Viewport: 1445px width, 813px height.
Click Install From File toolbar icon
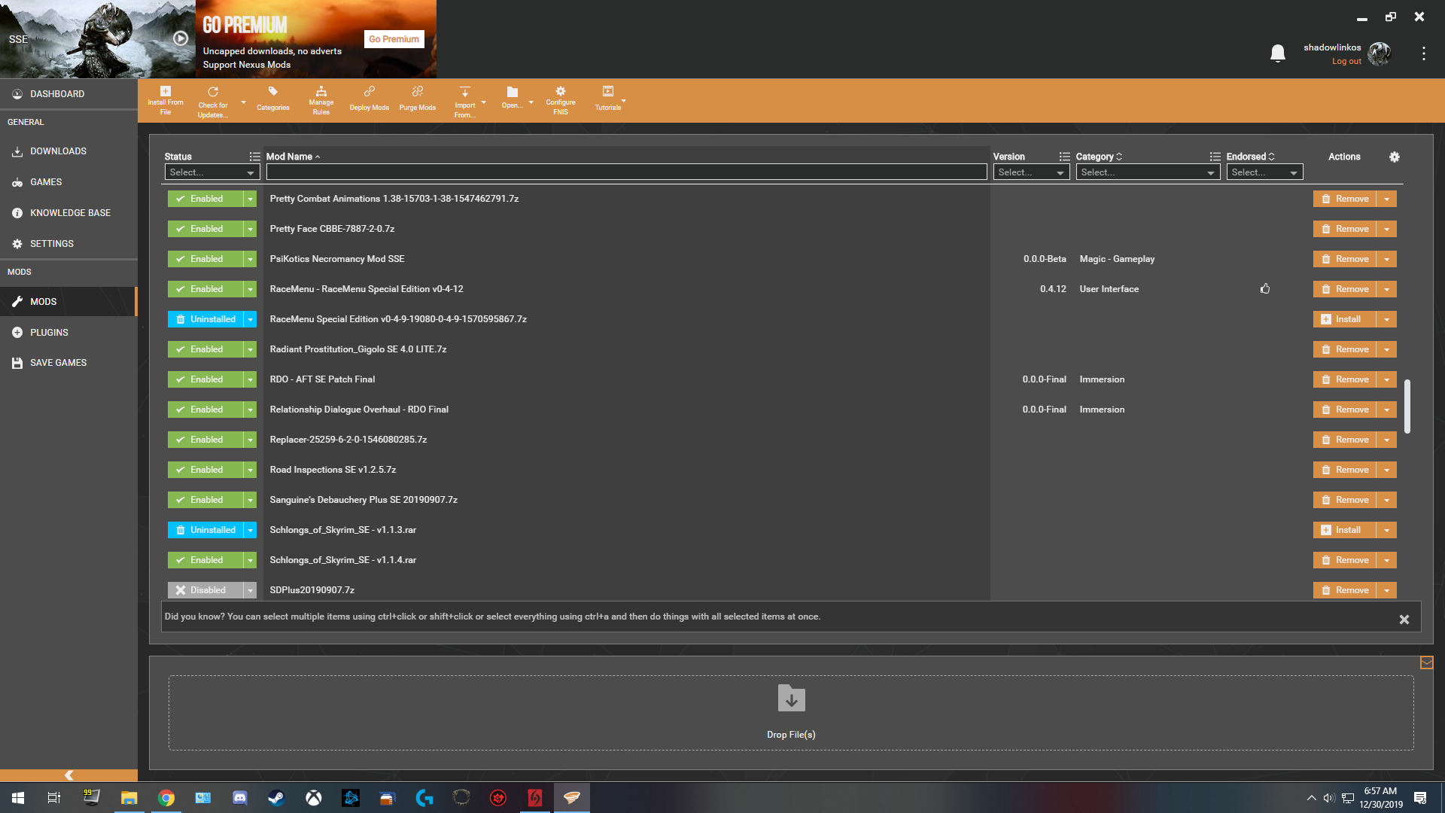166,101
